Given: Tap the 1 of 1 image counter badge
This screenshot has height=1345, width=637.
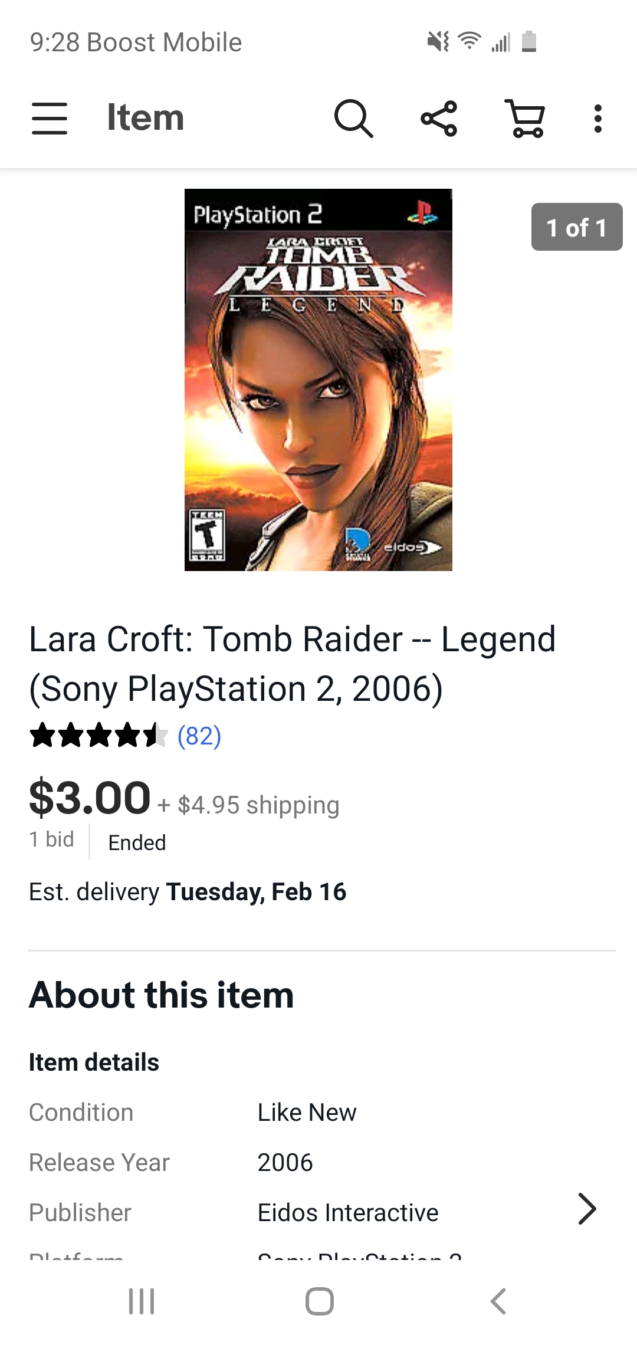Looking at the screenshot, I should tap(576, 228).
